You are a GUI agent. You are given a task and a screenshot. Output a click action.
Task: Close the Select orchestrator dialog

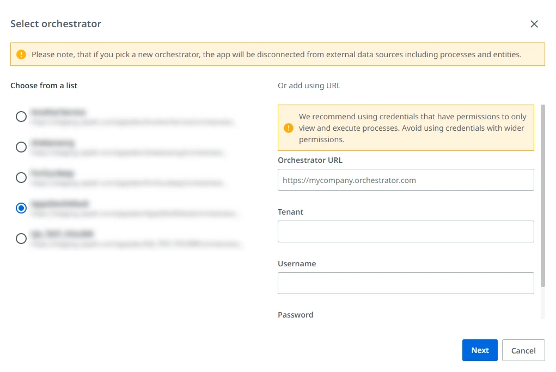[x=534, y=24]
